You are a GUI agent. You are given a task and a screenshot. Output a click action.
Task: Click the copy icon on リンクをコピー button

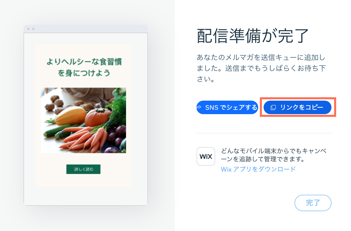(x=274, y=107)
